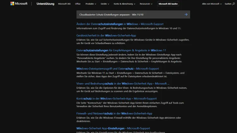The image size is (237, 133).
Task: Open Viren- und Bedrohungsschutz result
Action: 123,84
